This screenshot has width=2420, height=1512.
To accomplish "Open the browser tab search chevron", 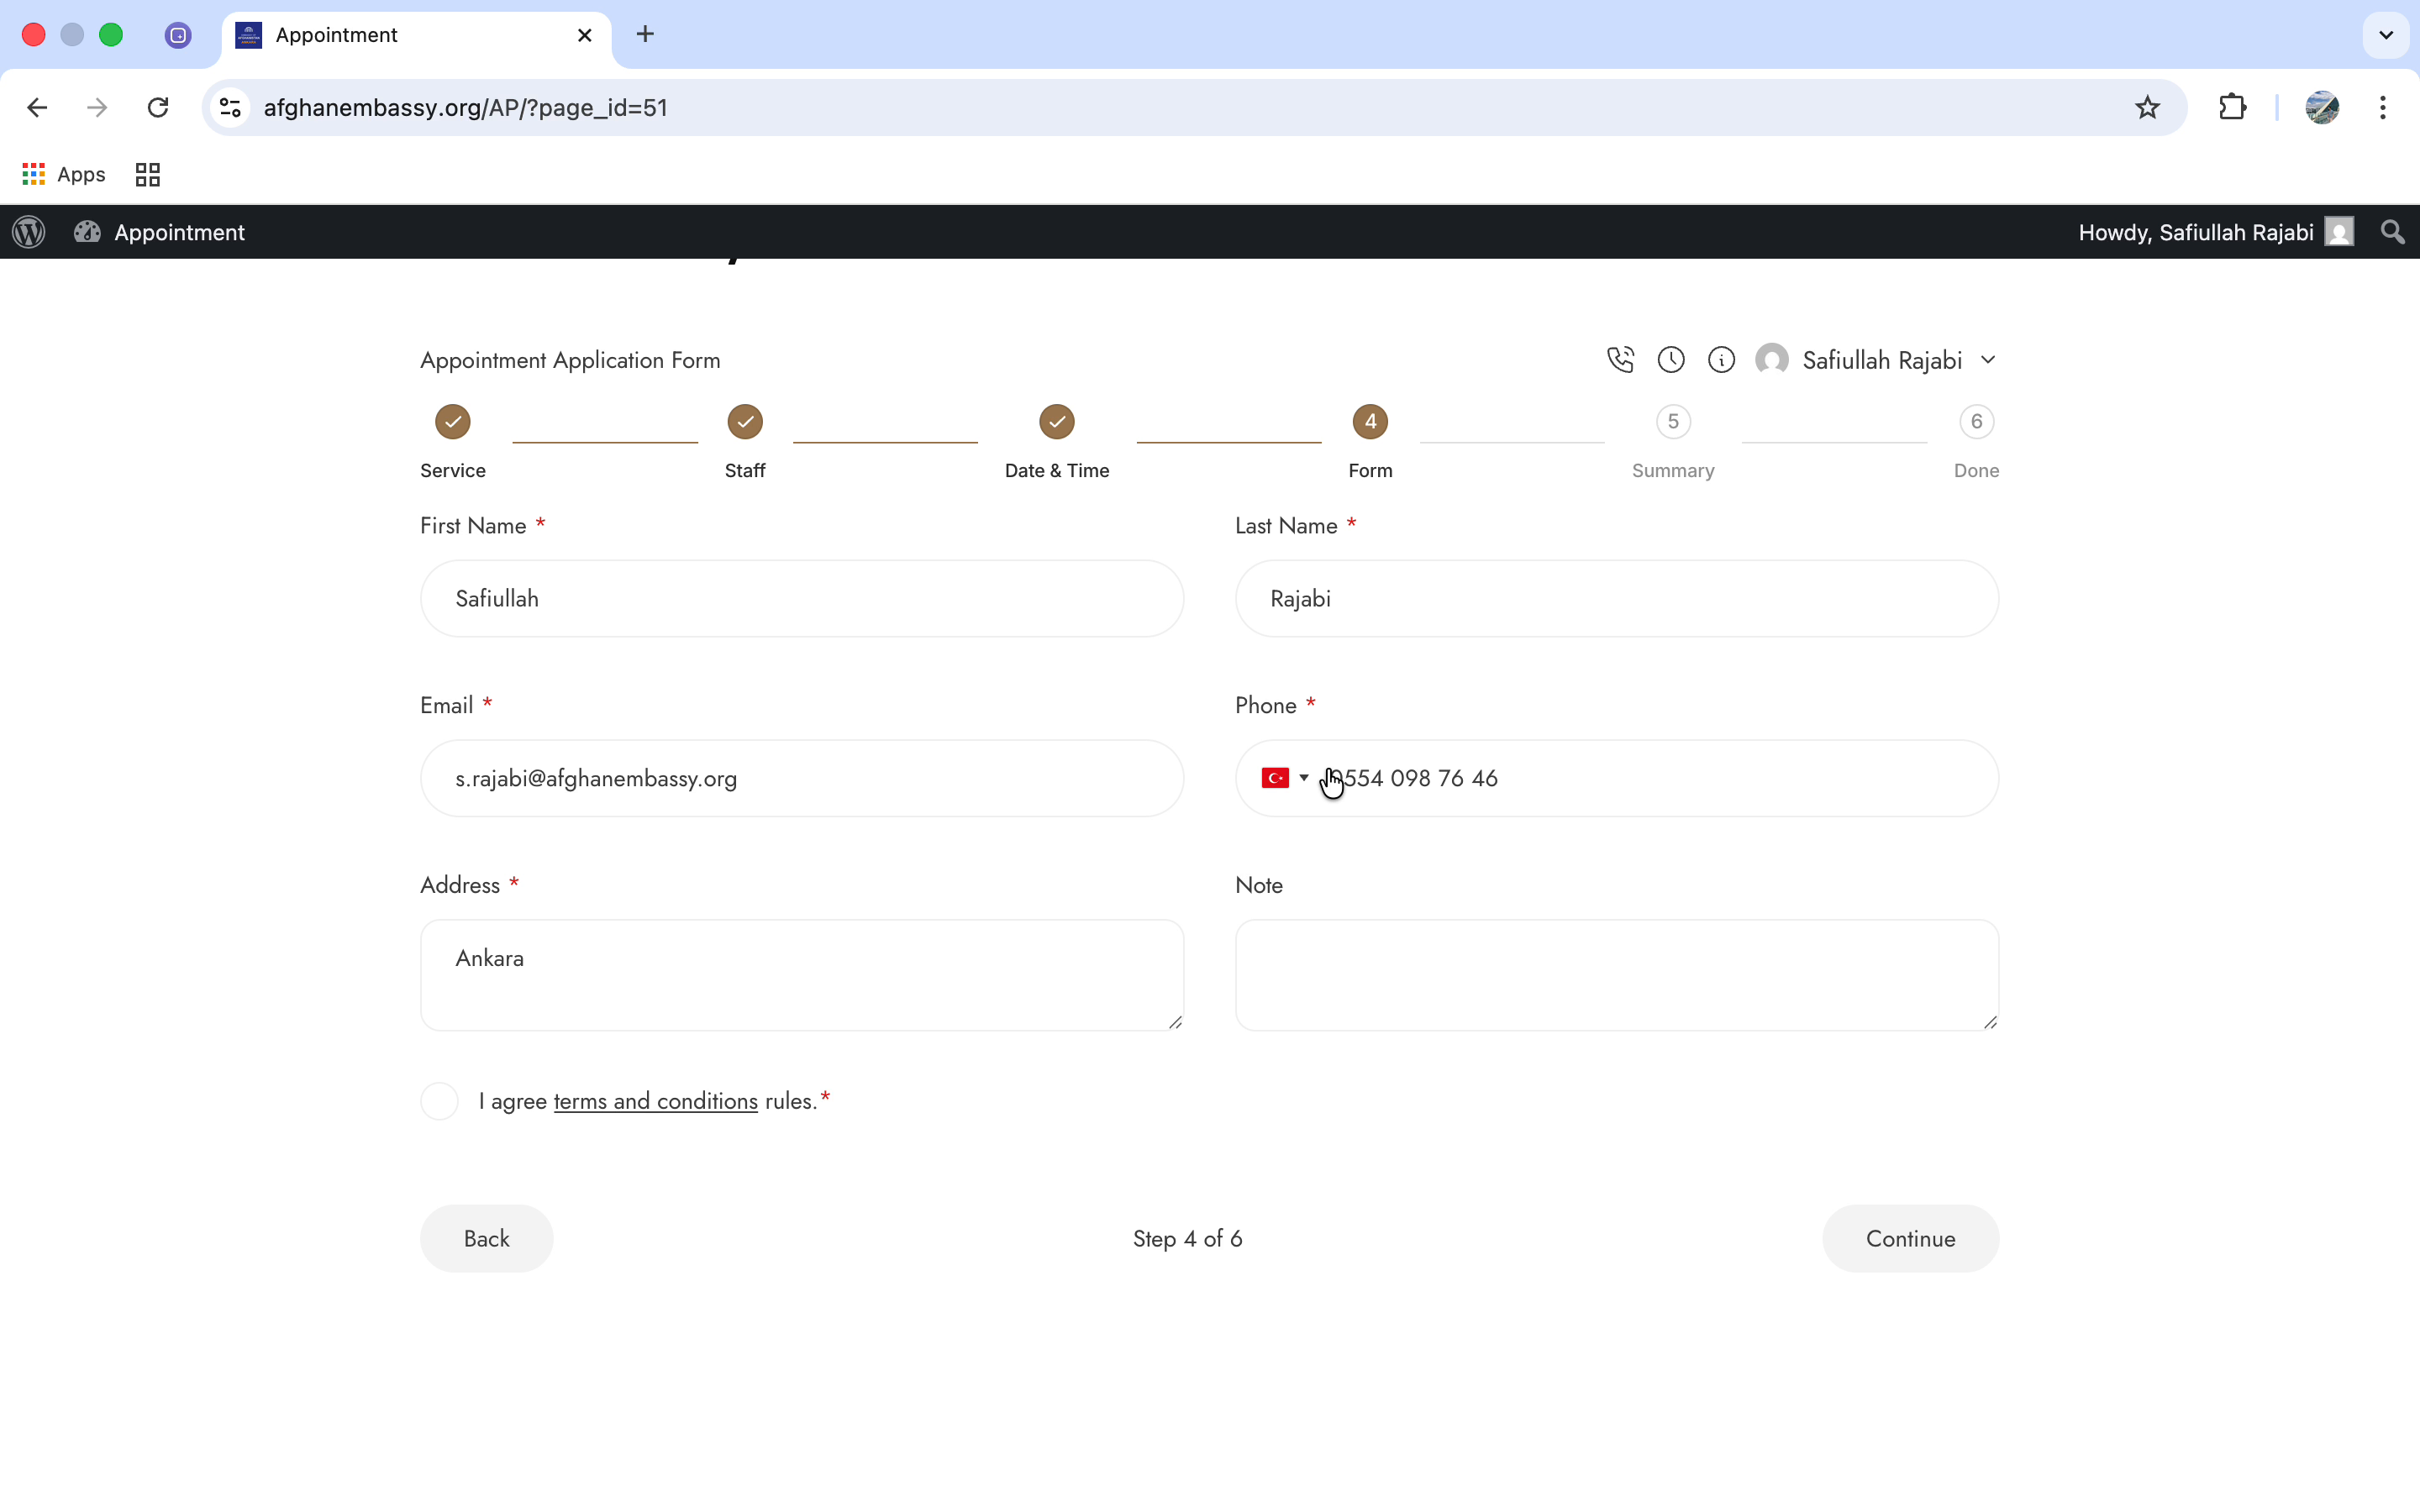I will tap(2385, 34).
